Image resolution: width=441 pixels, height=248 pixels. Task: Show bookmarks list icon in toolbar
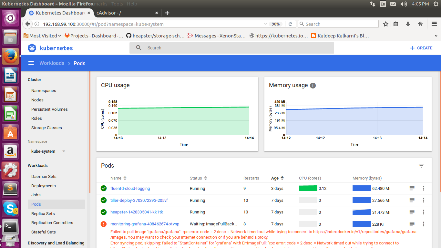coord(396,24)
